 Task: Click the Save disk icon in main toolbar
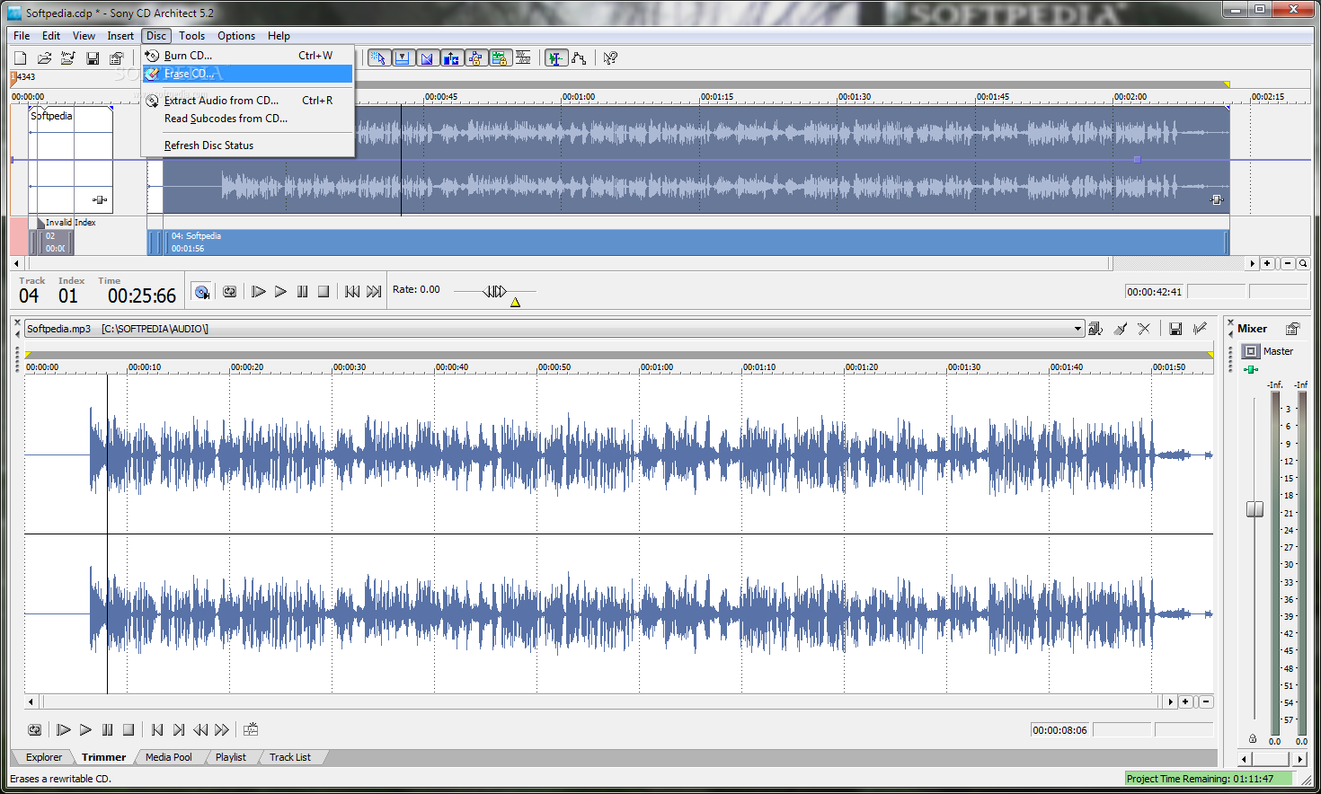93,58
